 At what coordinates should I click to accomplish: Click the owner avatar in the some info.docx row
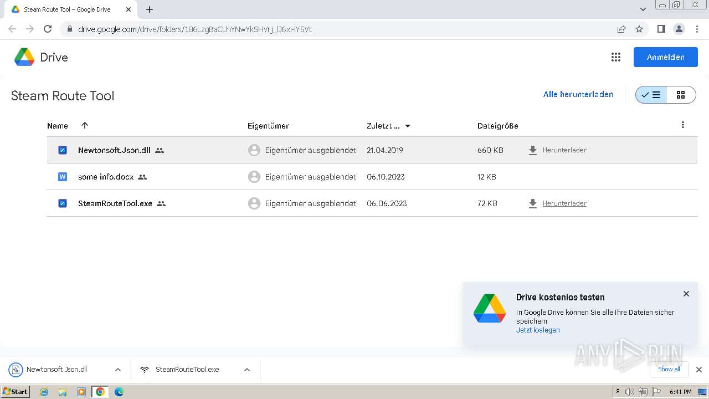254,177
